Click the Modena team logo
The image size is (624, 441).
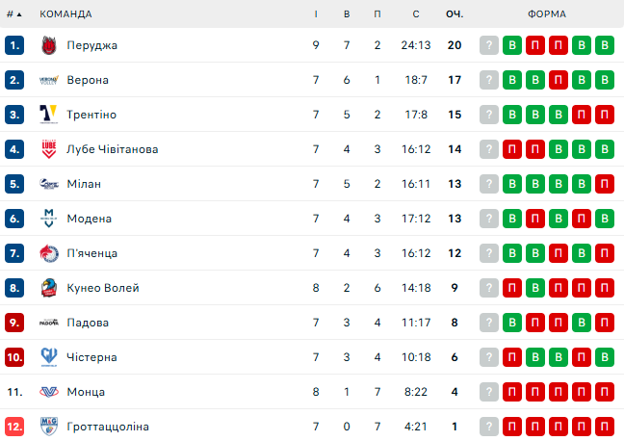point(49,219)
